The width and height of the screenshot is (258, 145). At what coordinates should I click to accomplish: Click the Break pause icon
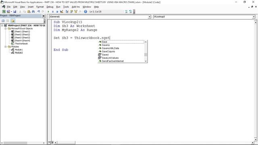53,12
